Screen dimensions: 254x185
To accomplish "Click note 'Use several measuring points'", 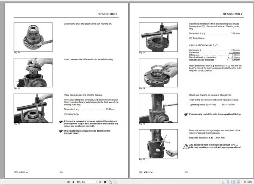I will pos(87,132).
